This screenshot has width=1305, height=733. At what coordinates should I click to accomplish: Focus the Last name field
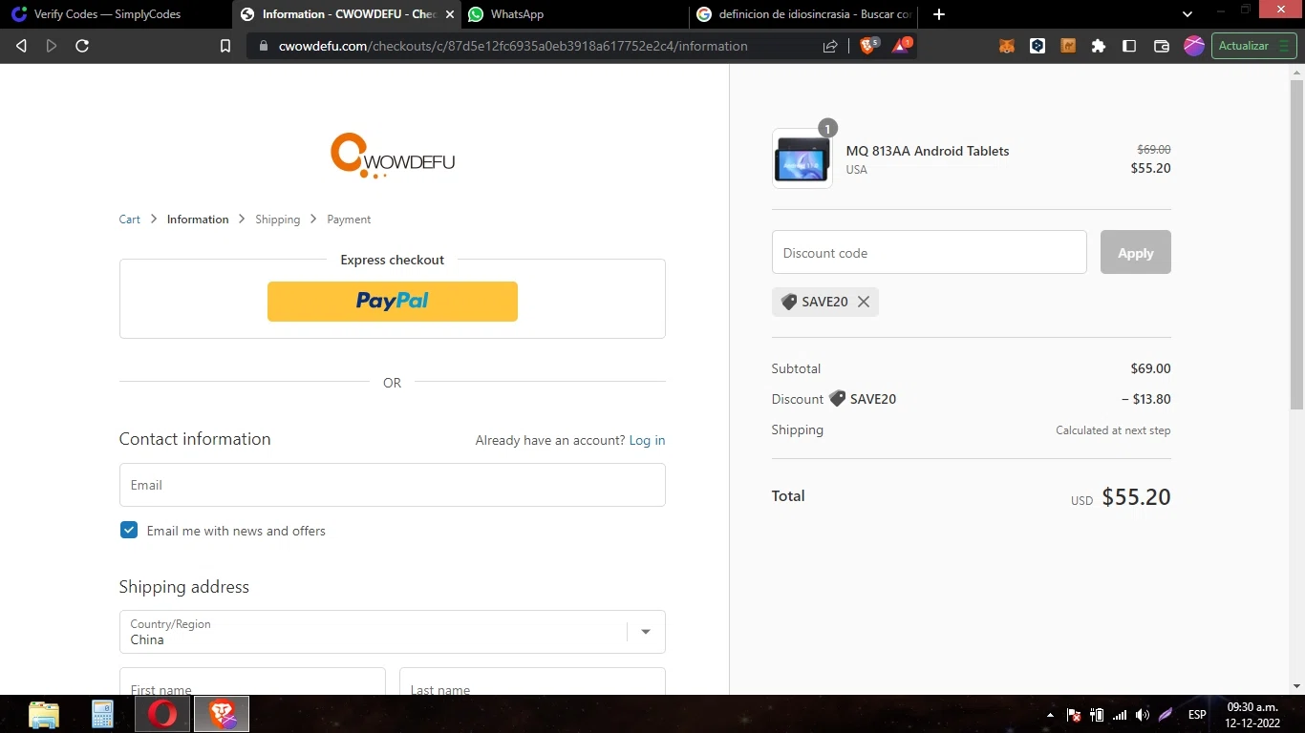point(532,681)
